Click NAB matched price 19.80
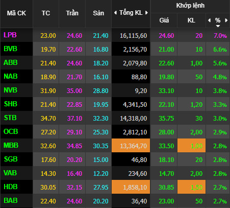The image size is (230, 208). 166,77
